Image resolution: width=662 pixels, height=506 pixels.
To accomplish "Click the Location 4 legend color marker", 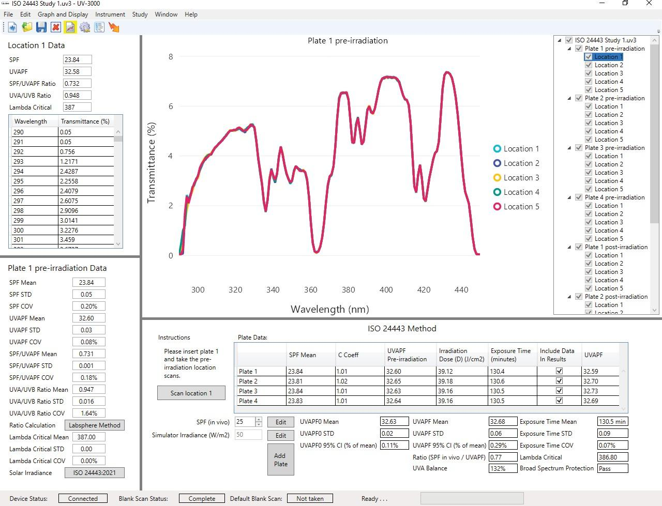I will pos(497,192).
